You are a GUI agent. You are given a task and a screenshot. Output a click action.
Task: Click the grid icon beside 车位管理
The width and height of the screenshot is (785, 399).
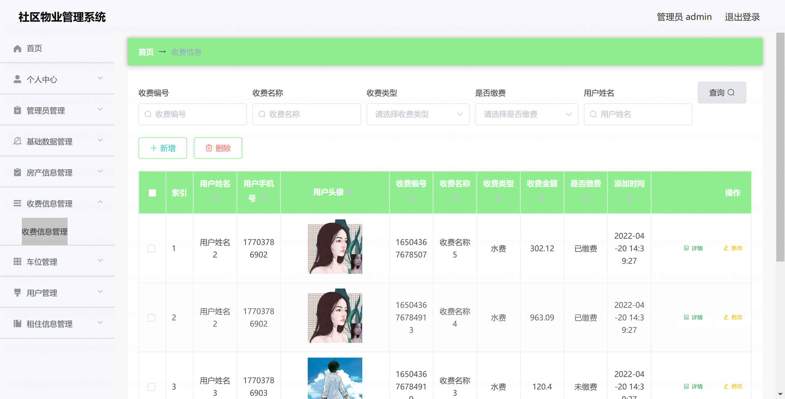[17, 262]
